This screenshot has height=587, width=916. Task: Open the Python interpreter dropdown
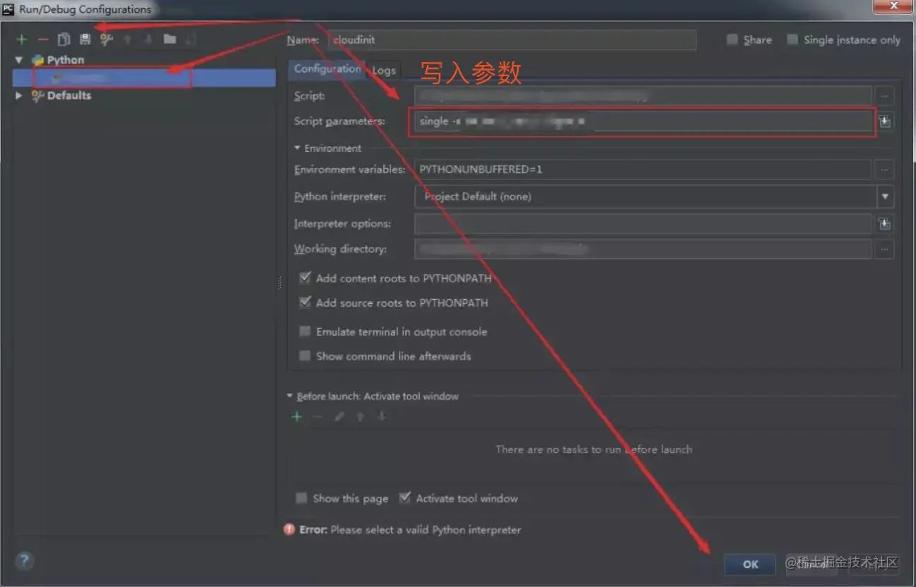tap(653, 196)
